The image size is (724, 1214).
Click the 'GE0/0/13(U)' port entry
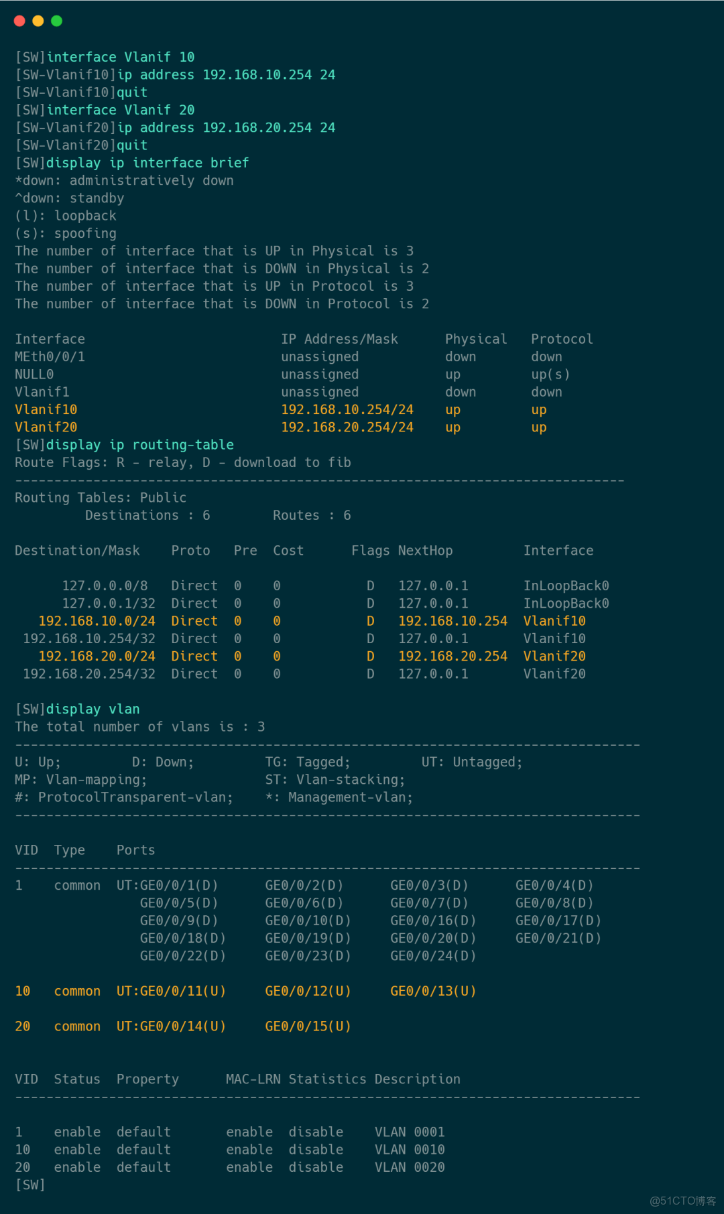click(x=433, y=991)
